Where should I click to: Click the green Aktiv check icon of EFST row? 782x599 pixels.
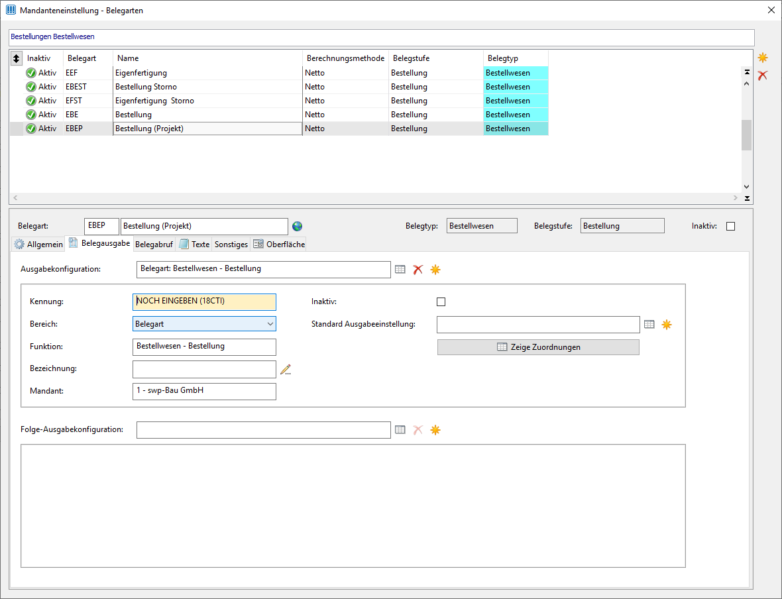[x=31, y=101]
